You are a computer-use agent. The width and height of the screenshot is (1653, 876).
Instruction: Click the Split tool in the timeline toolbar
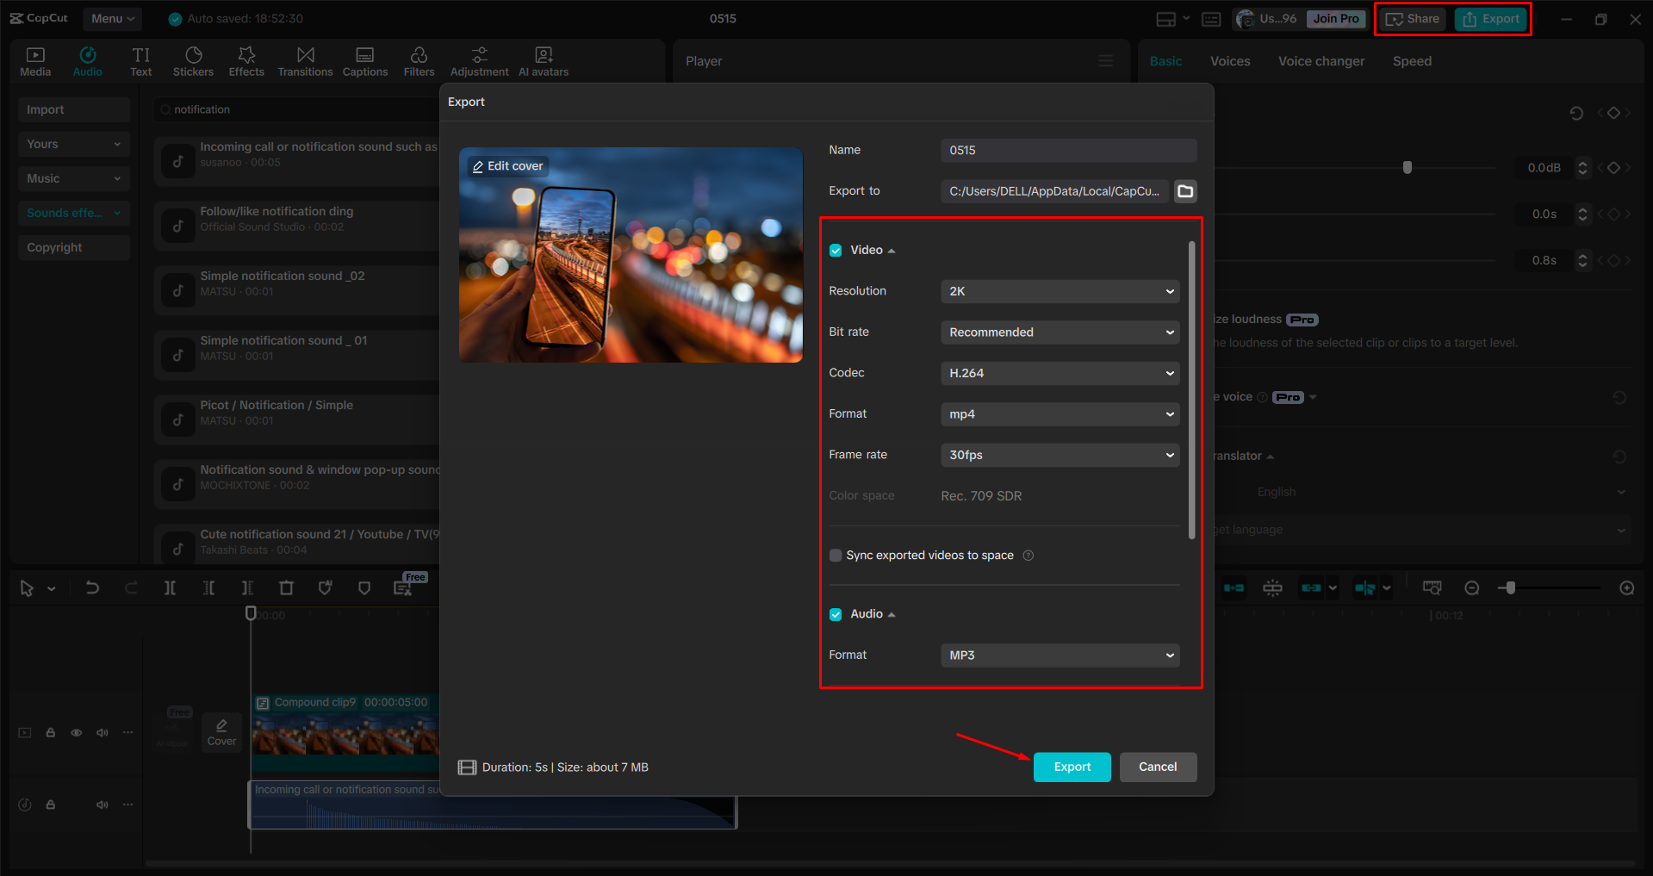pos(170,587)
